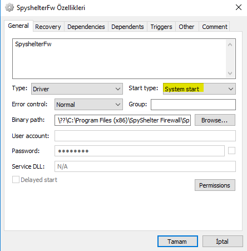The height and width of the screenshot is (251, 247).
Task: Open the Triggers tab
Action: tap(161, 27)
